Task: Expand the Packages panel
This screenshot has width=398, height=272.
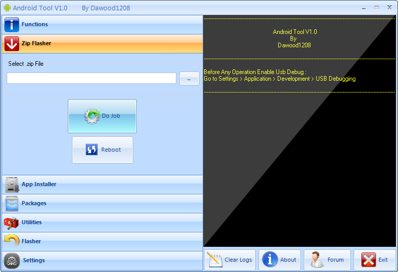Action: (103, 204)
